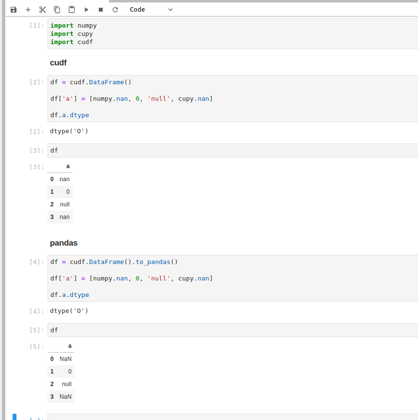Interrupt the kernel with the stop icon
The width and height of the screenshot is (418, 420).
pos(101,10)
